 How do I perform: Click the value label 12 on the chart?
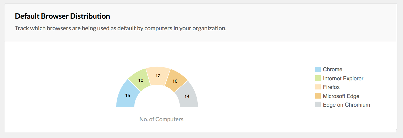tap(158, 76)
